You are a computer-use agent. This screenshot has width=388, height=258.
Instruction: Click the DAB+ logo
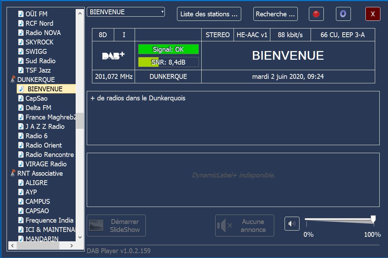pyautogui.click(x=113, y=56)
